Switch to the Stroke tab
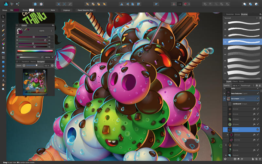 pyautogui.click(x=237, y=14)
